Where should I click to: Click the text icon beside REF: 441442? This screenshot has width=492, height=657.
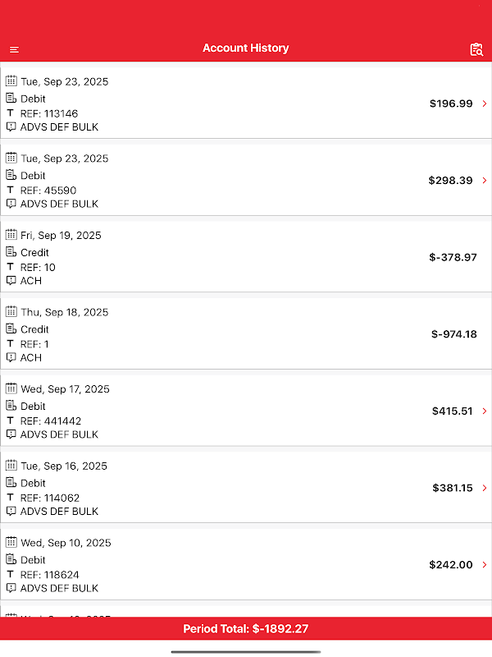click(11, 420)
